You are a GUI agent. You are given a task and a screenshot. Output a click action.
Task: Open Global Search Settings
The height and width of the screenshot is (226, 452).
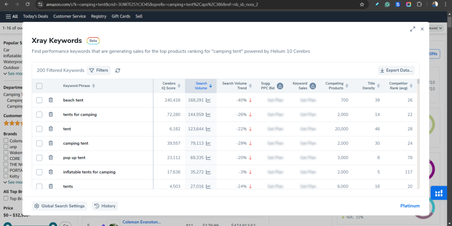pyautogui.click(x=59, y=206)
